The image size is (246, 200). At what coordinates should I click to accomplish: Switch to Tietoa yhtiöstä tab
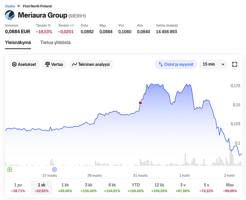[56, 42]
